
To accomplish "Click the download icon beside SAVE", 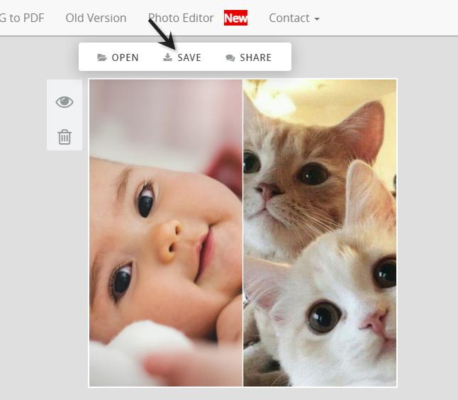I will pyautogui.click(x=168, y=57).
